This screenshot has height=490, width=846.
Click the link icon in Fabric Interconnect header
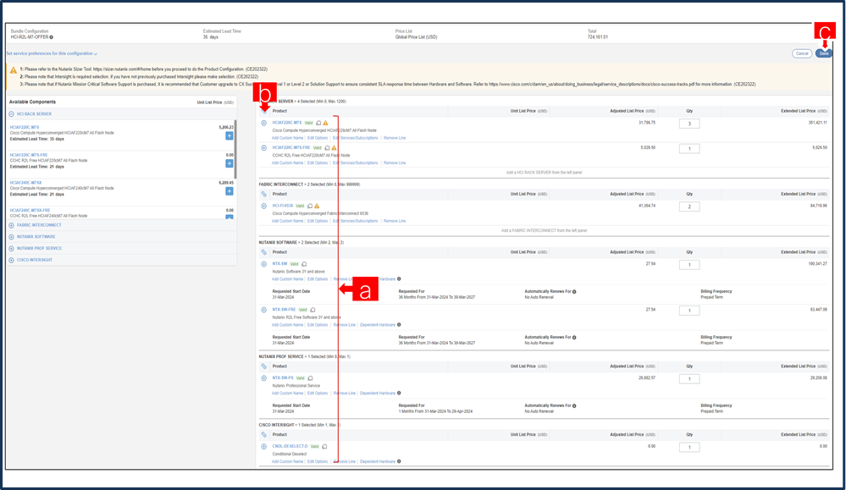tap(264, 194)
